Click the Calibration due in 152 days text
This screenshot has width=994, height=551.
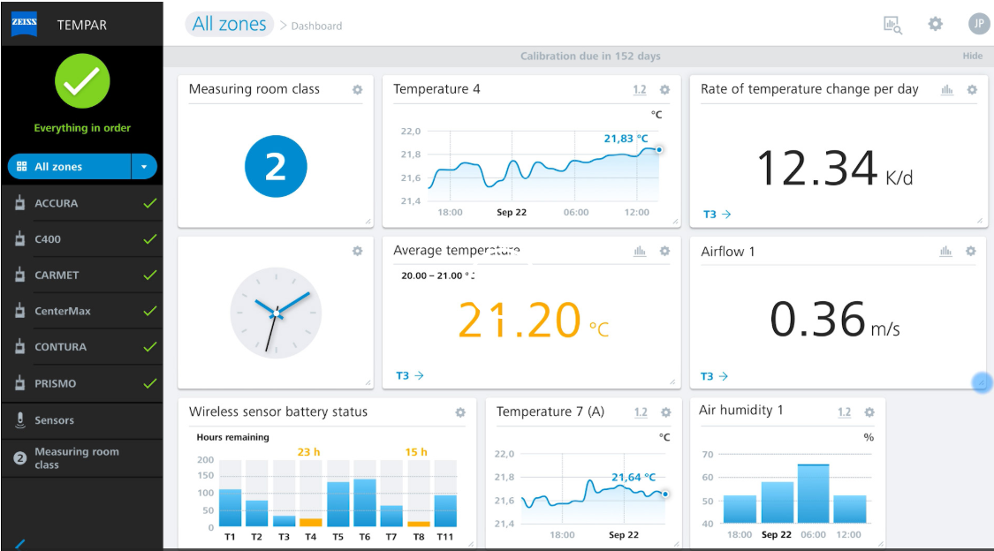[x=590, y=56]
